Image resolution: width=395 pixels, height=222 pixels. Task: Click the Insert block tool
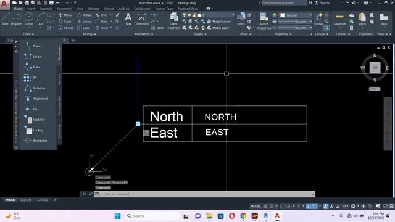click(x=241, y=19)
